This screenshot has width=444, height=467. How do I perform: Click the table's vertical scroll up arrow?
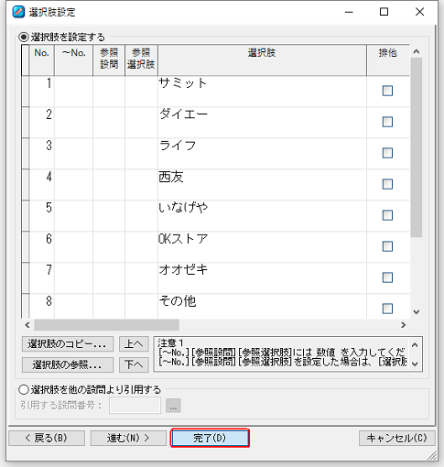(417, 51)
